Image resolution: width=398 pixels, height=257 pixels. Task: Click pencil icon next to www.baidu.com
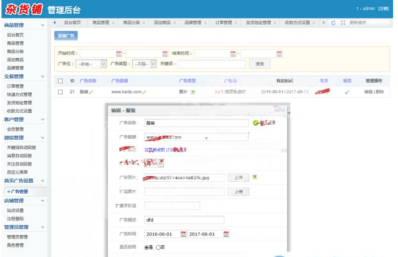(144, 92)
